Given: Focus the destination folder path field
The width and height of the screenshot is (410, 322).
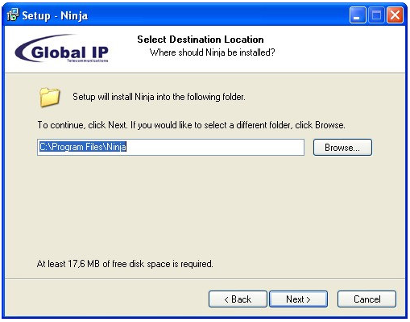Looking at the screenshot, I should [x=171, y=147].
